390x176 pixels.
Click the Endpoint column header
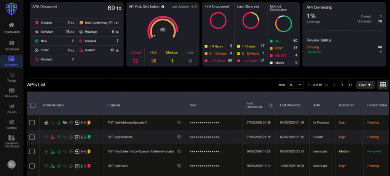tap(113, 105)
